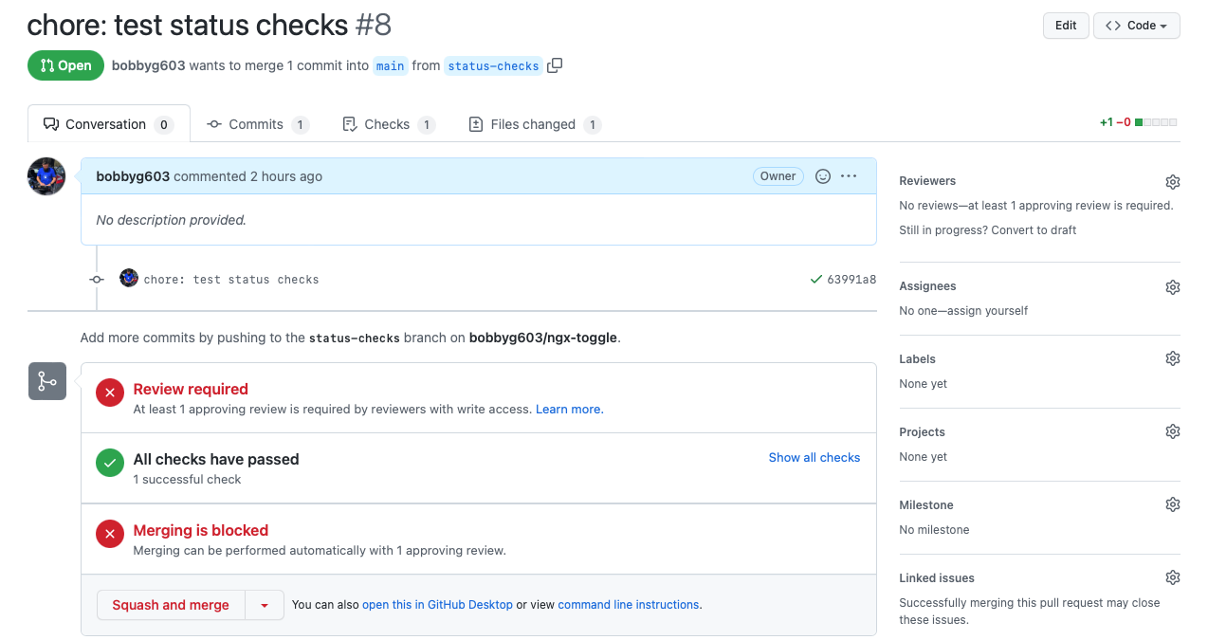Expand the Code dropdown
Viewport: 1208px width, 640px height.
[1136, 25]
